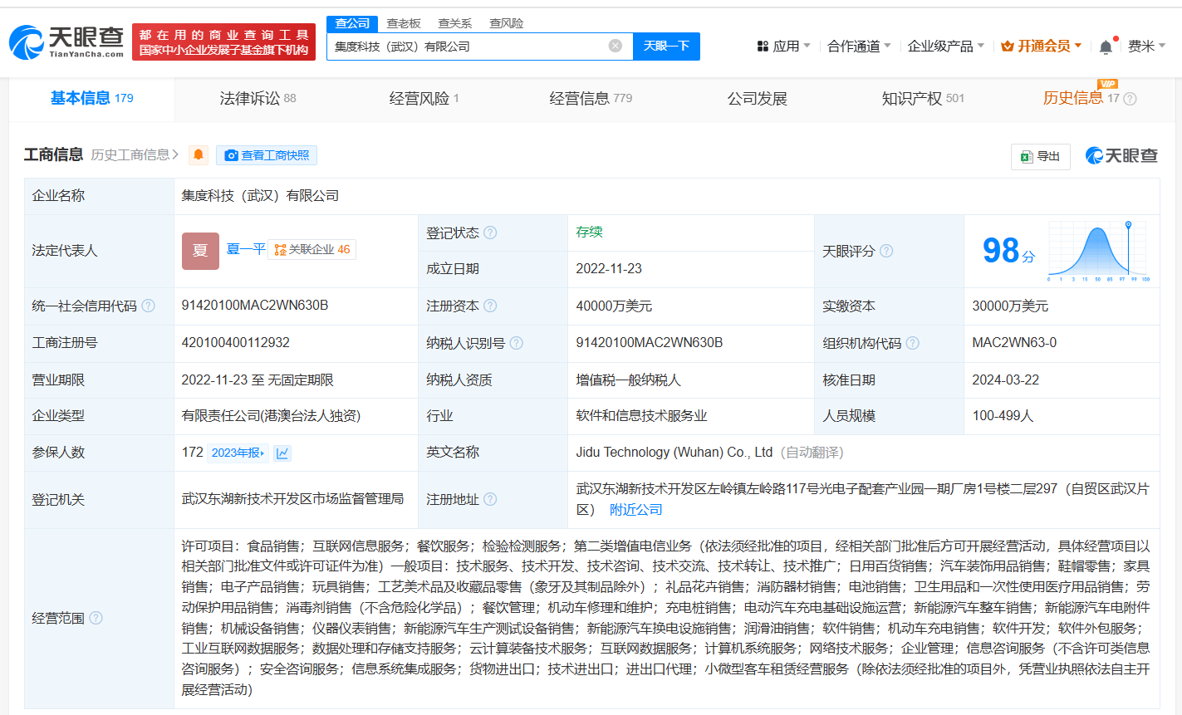Screen dimensions: 1182x715
Task: Switch to the 公司发展 tab
Action: (757, 99)
